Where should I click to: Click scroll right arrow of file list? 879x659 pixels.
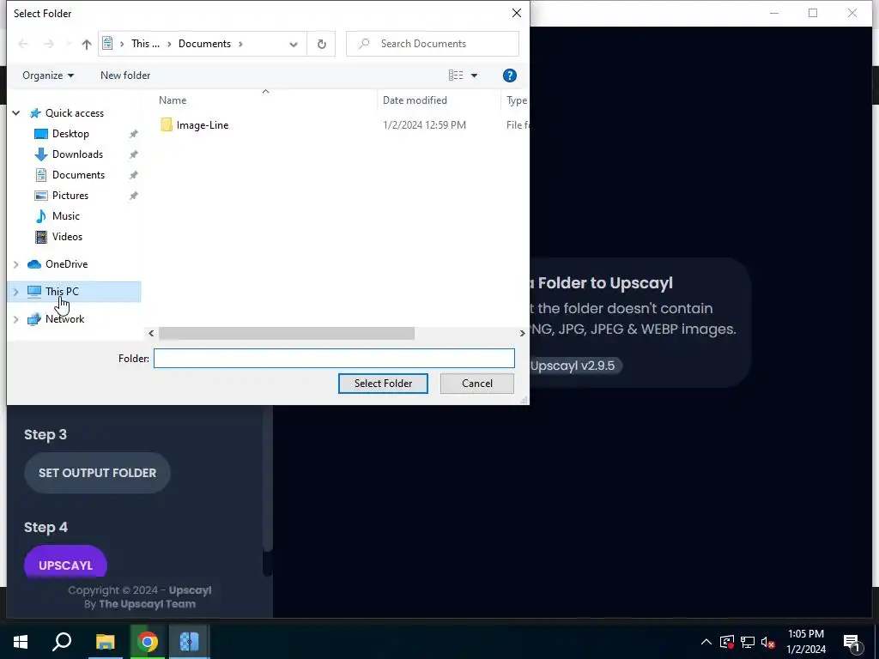coord(522,334)
